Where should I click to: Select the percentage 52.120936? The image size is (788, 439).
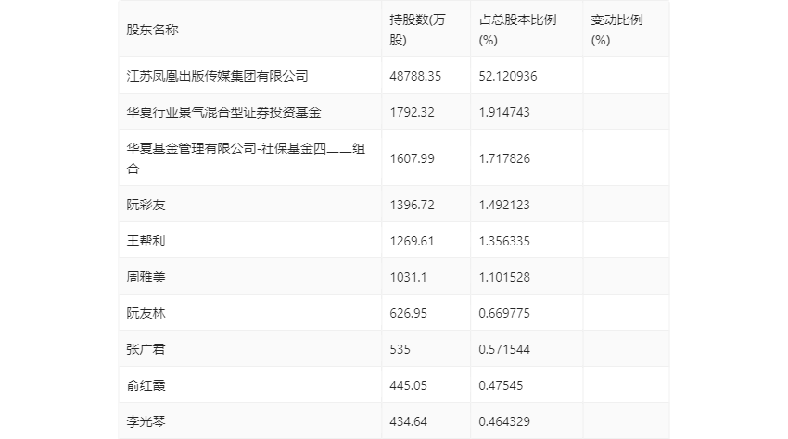coord(508,76)
